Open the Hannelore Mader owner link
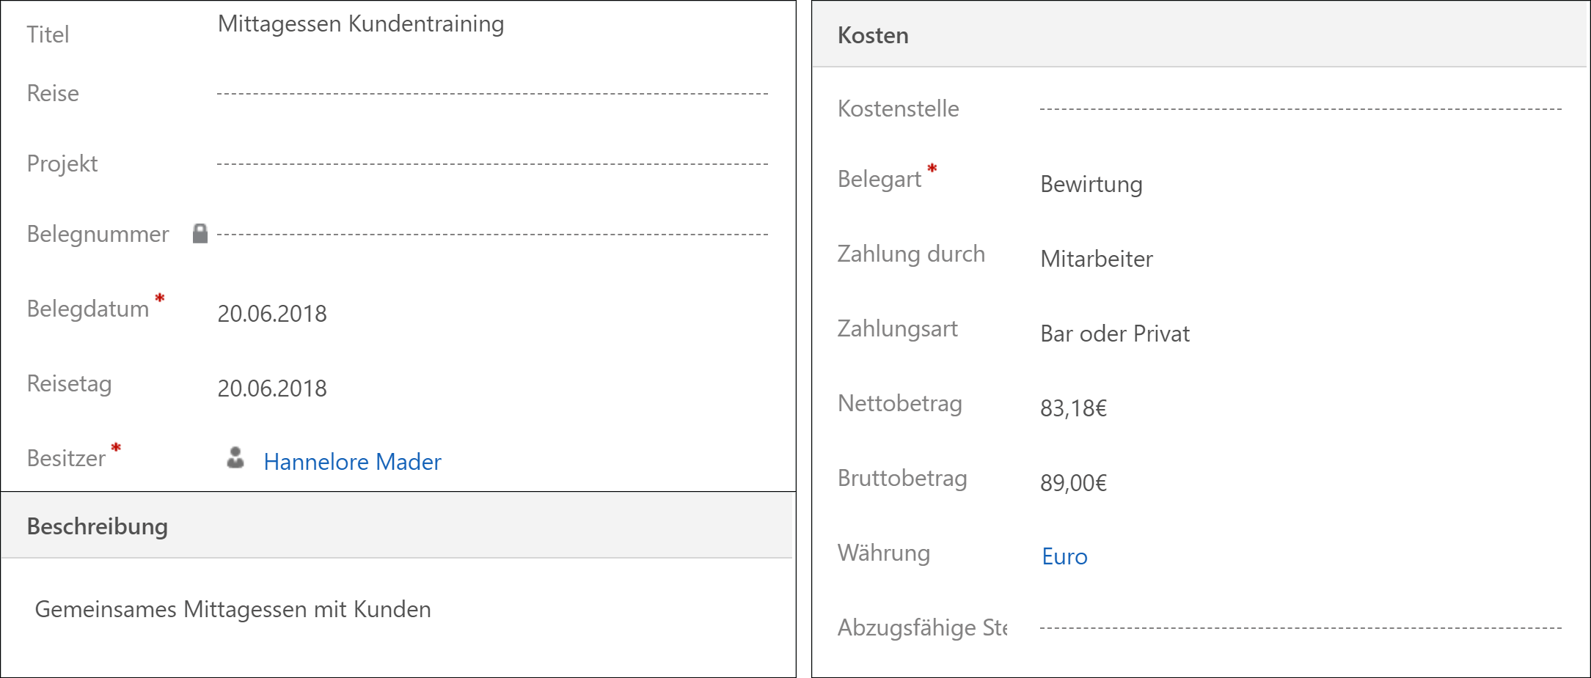Screen dimensions: 1591x678 pyautogui.click(x=352, y=462)
